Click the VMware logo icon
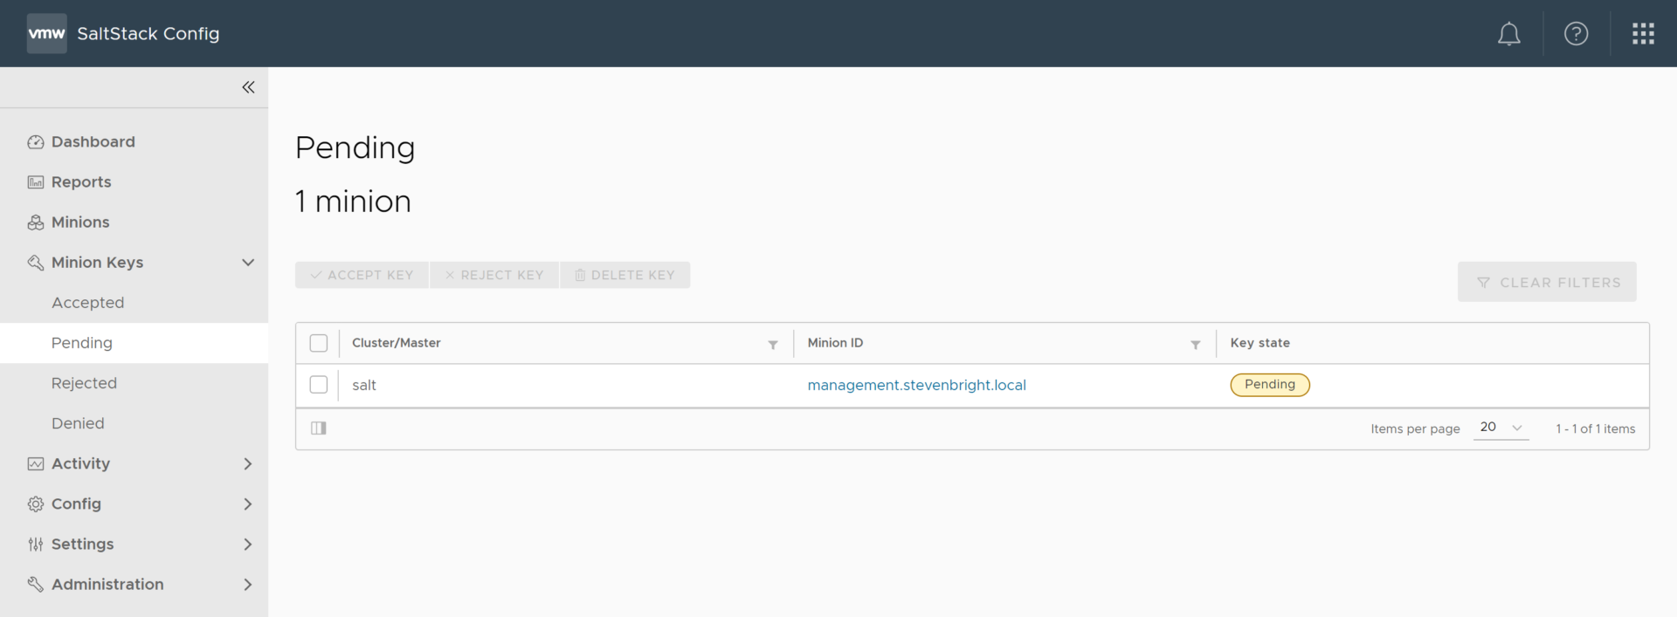 click(46, 34)
